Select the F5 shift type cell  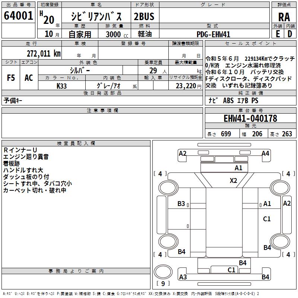(11, 78)
